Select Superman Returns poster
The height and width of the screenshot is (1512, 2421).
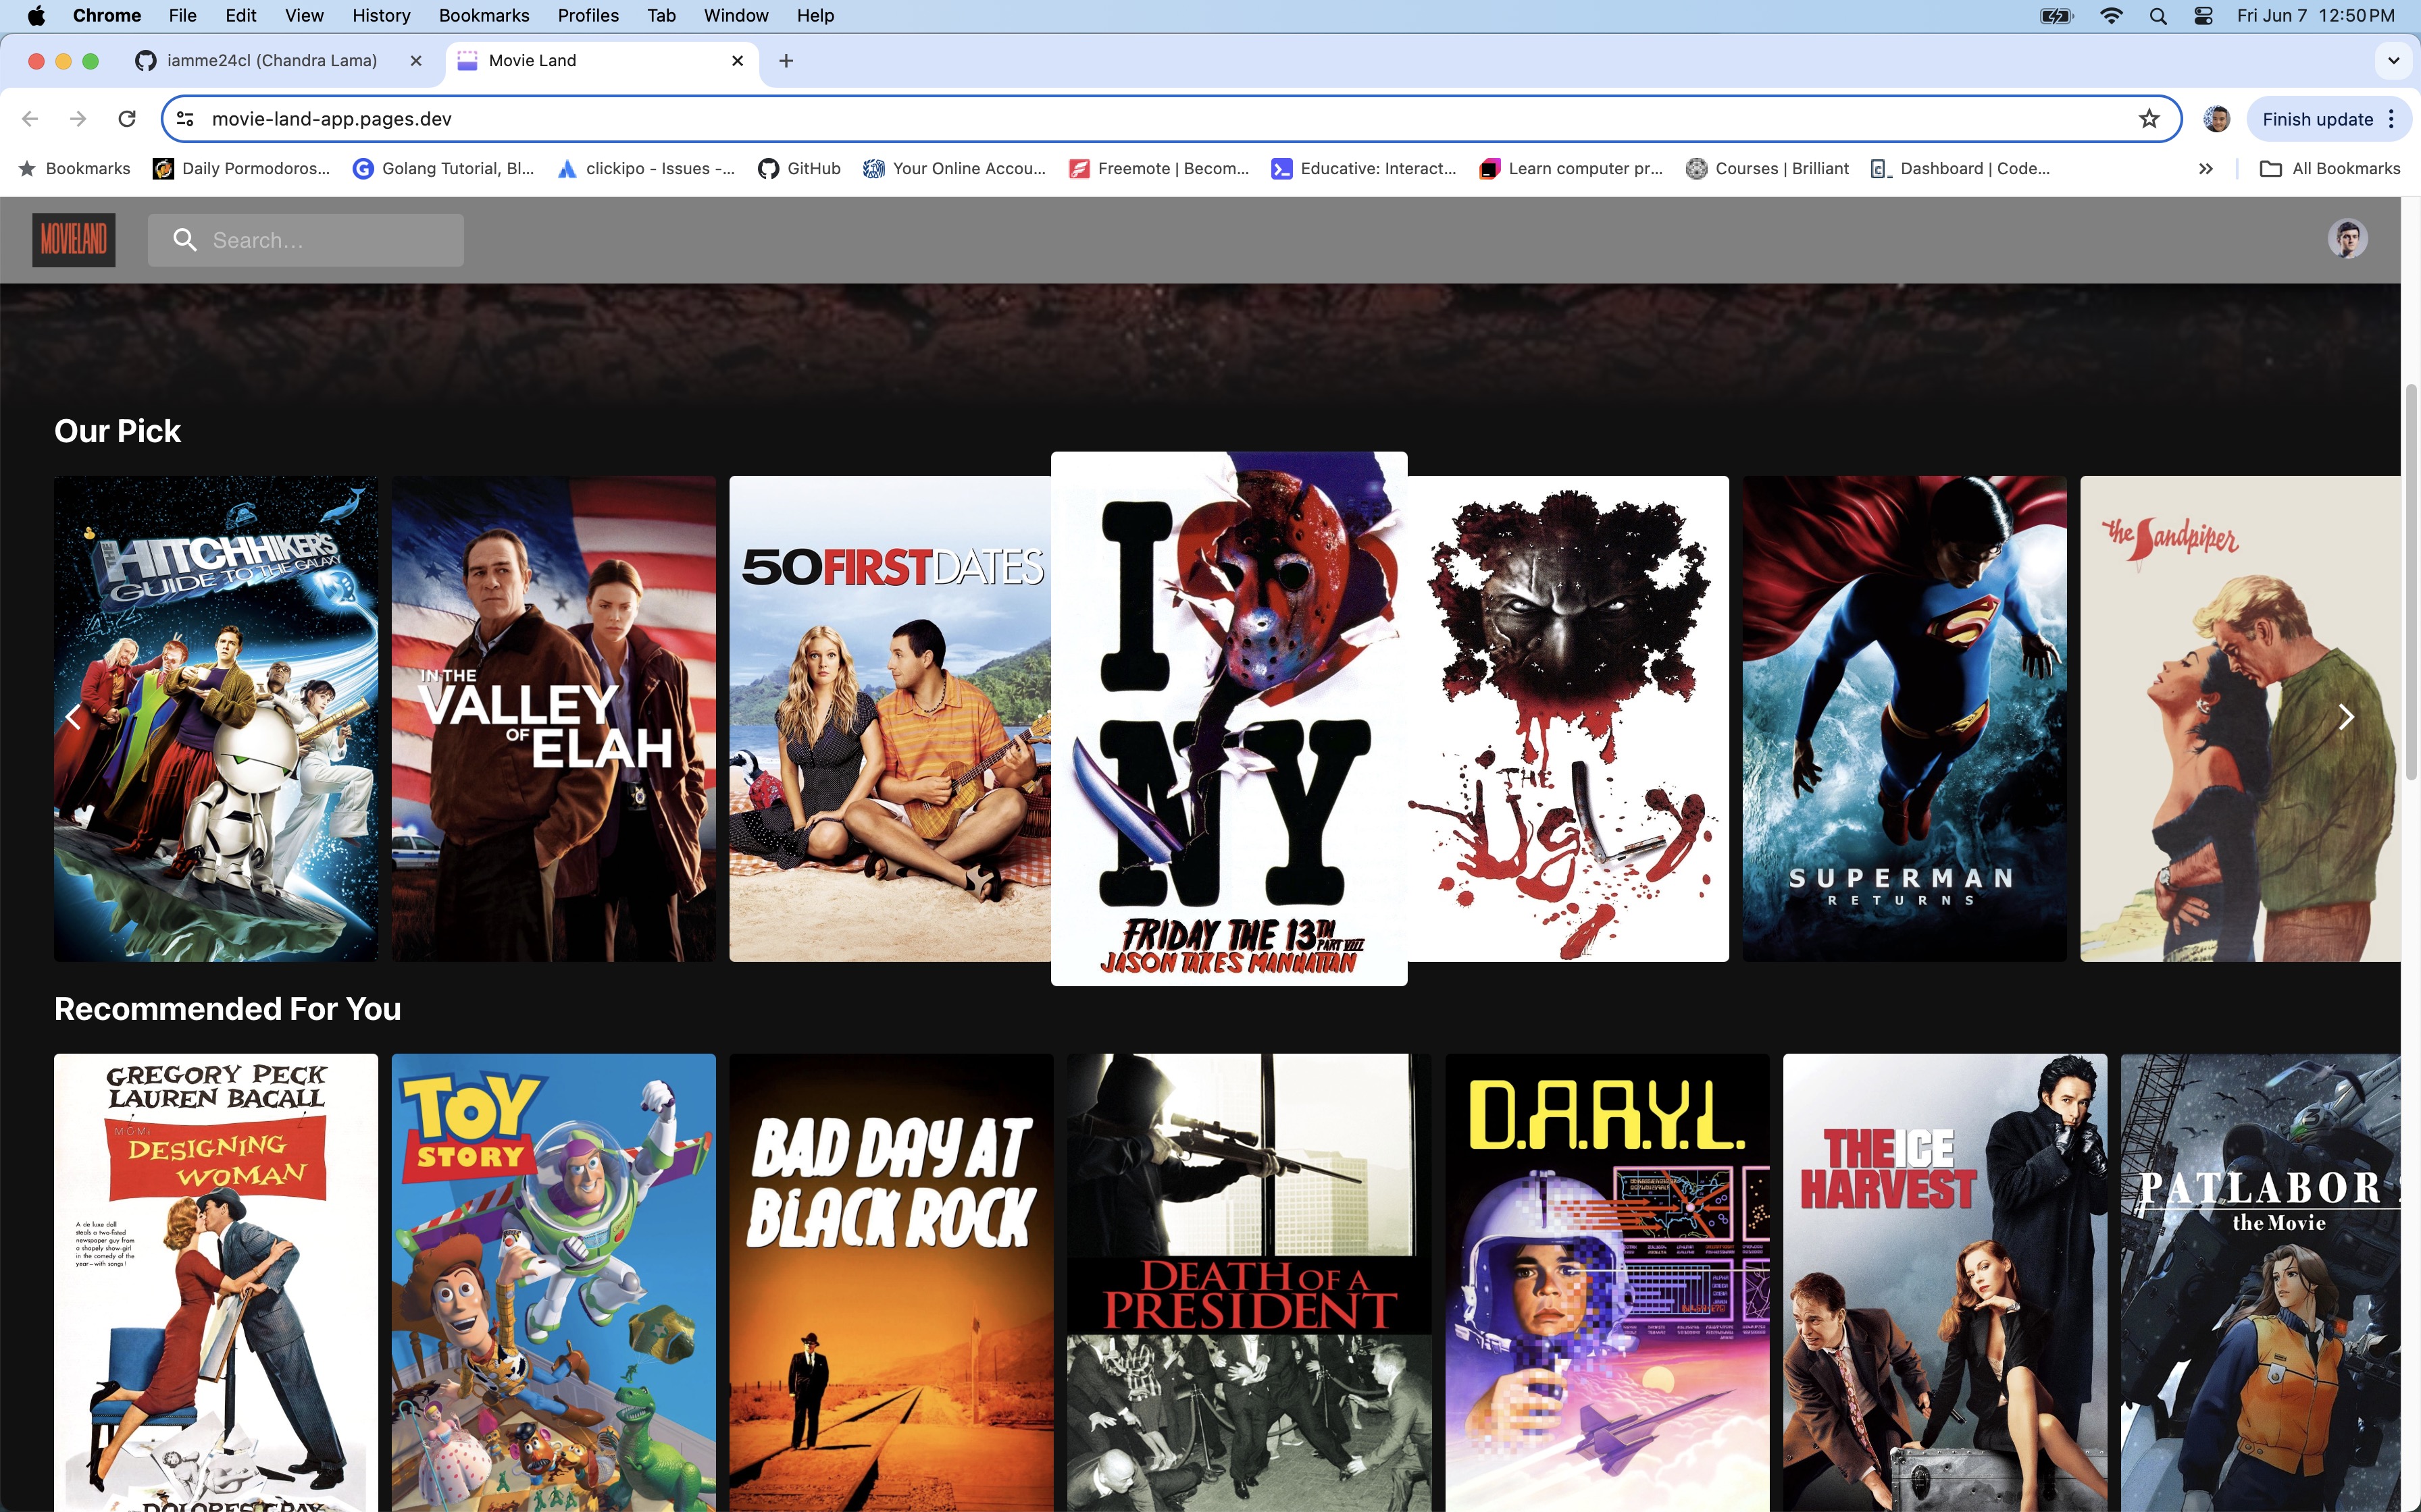point(1905,719)
